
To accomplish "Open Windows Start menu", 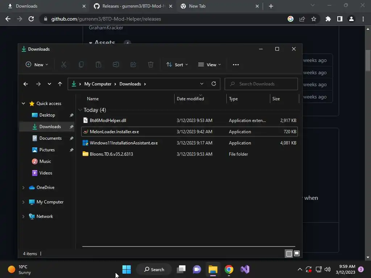I will point(126,269).
